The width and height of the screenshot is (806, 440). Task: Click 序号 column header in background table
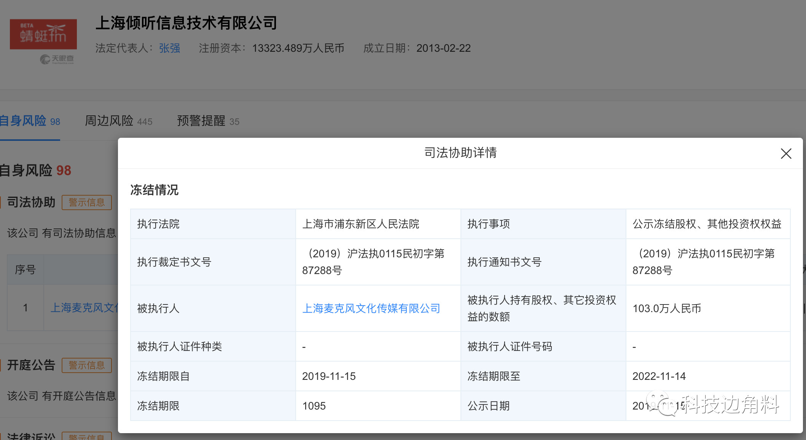click(25, 269)
